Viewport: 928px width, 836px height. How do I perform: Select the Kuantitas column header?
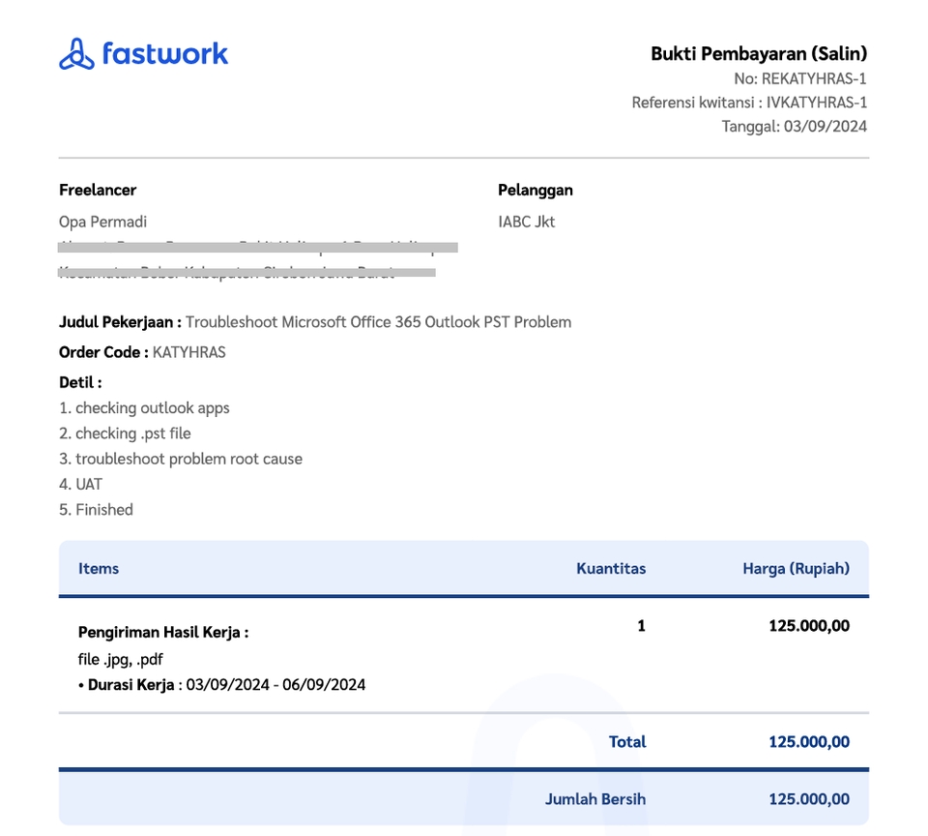coord(610,569)
